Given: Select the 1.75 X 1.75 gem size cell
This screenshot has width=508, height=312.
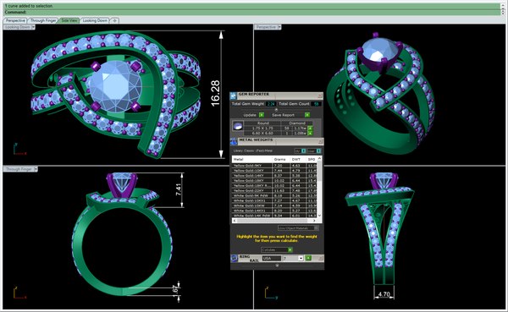Looking at the screenshot, I should (262, 129).
